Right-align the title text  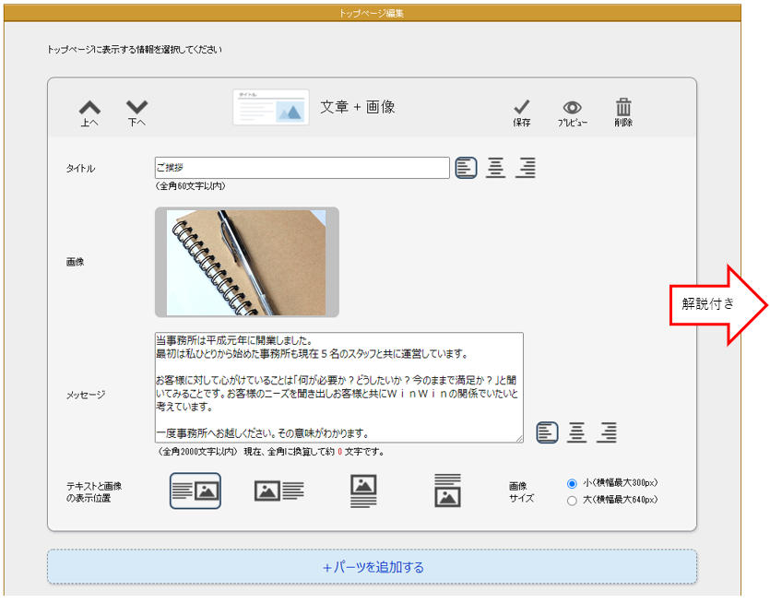coord(526,168)
